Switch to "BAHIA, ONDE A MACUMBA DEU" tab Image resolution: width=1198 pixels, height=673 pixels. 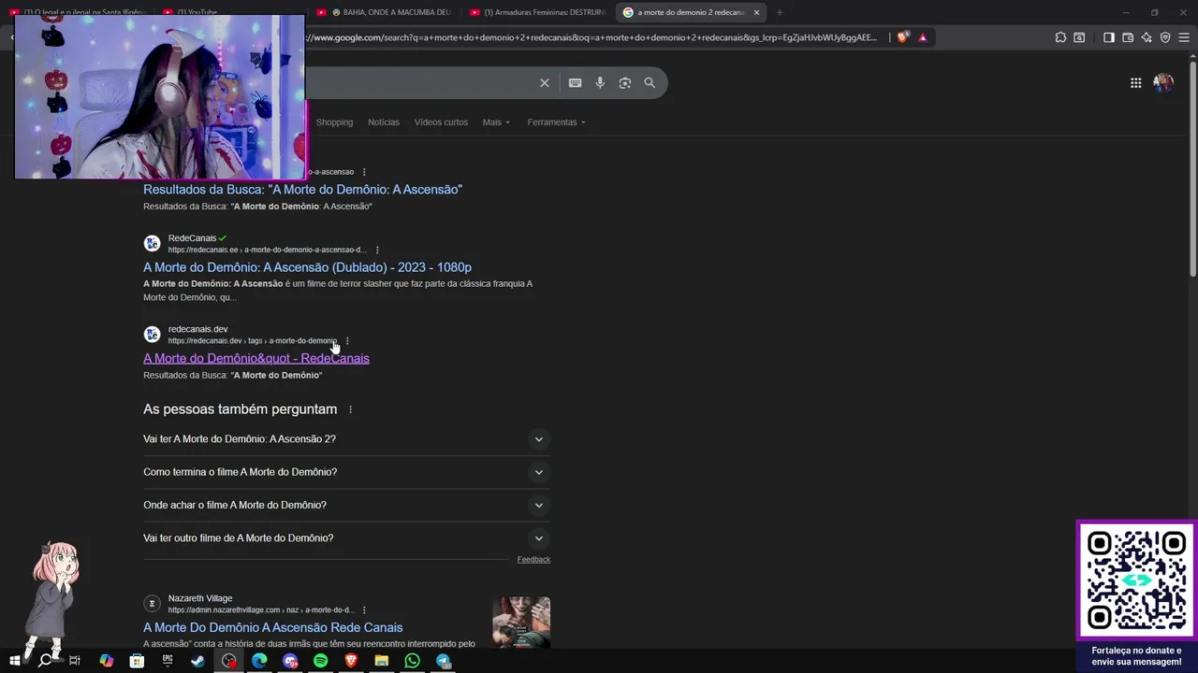coord(384,12)
